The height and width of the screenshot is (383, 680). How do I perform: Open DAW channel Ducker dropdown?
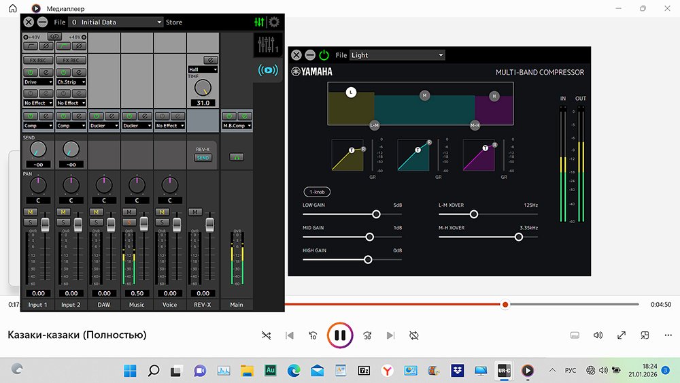(104, 125)
